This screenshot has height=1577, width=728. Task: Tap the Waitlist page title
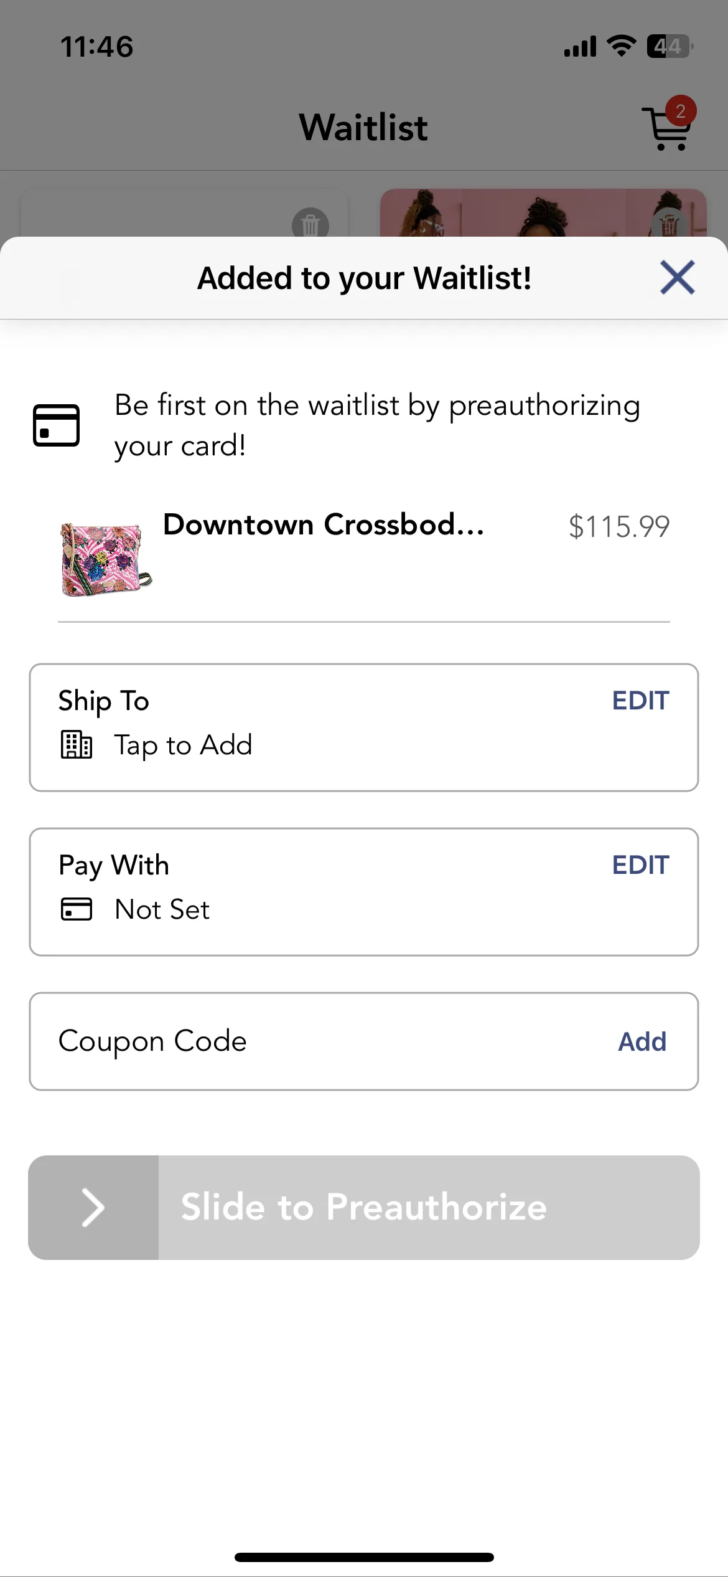(363, 128)
